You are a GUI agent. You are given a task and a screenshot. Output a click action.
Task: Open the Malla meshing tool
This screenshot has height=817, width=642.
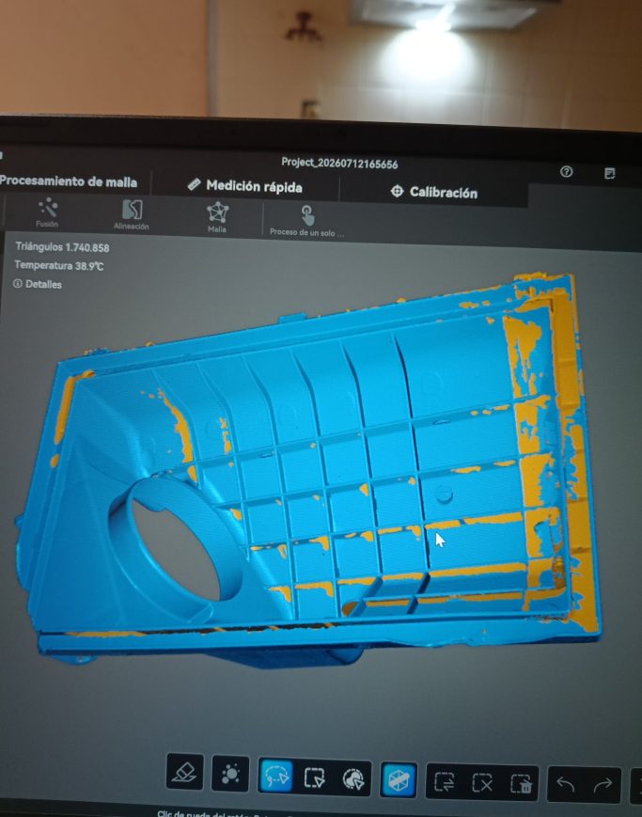tap(217, 217)
